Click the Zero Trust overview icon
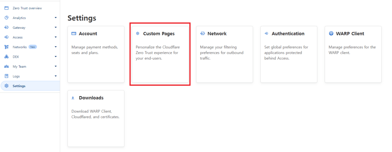The width and height of the screenshot is (392, 152). pyautogui.click(x=7, y=8)
